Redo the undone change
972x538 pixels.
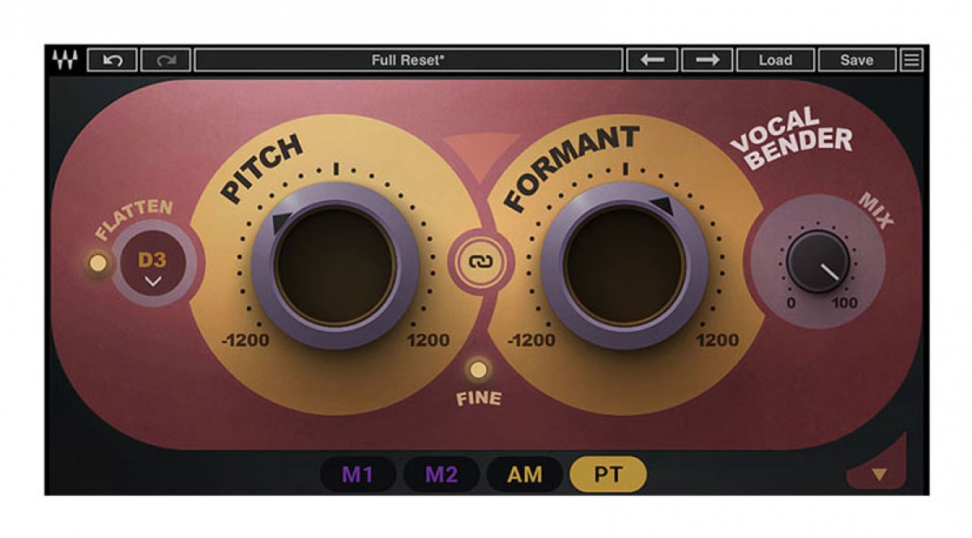[165, 61]
